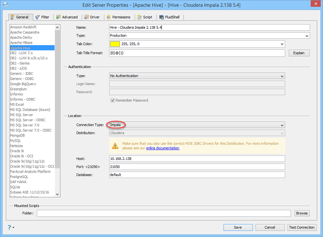
Task: Click the Port input field
Action: coord(197,167)
